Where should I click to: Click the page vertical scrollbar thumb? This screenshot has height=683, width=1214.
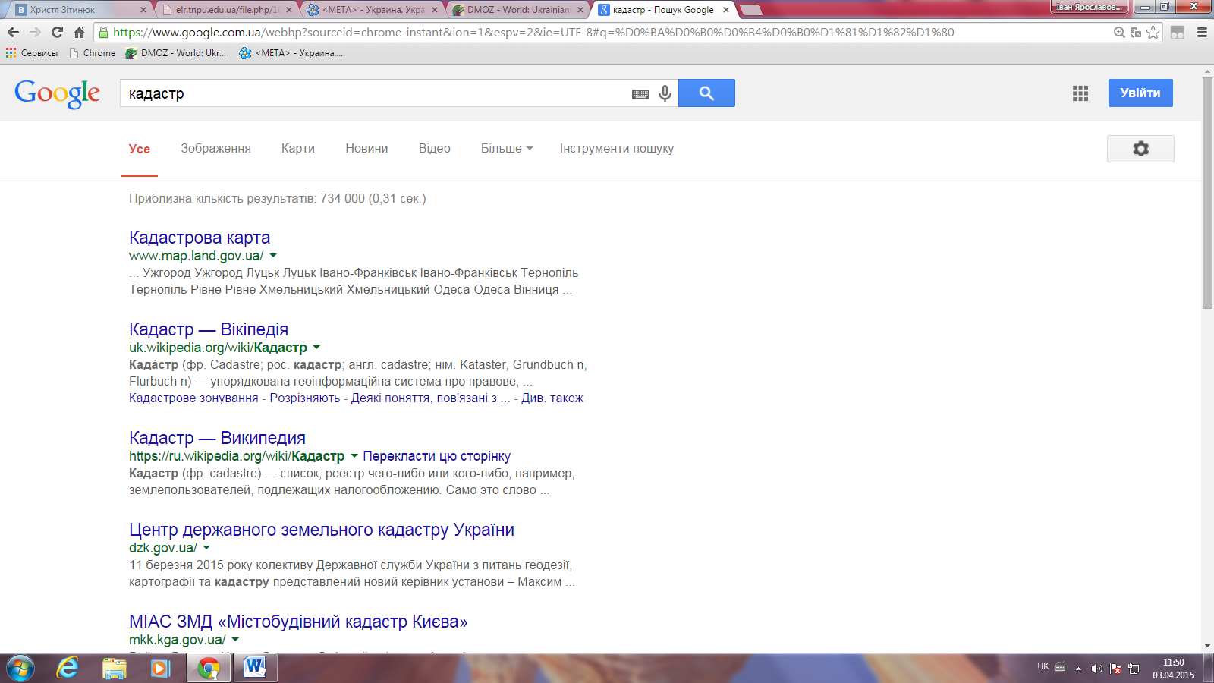[1208, 193]
